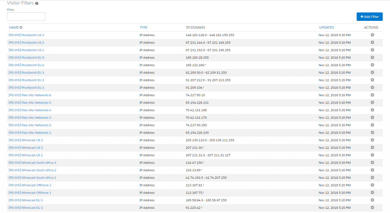Open the [PD-SYS] Mimecast EU 3 filter

[26, 200]
